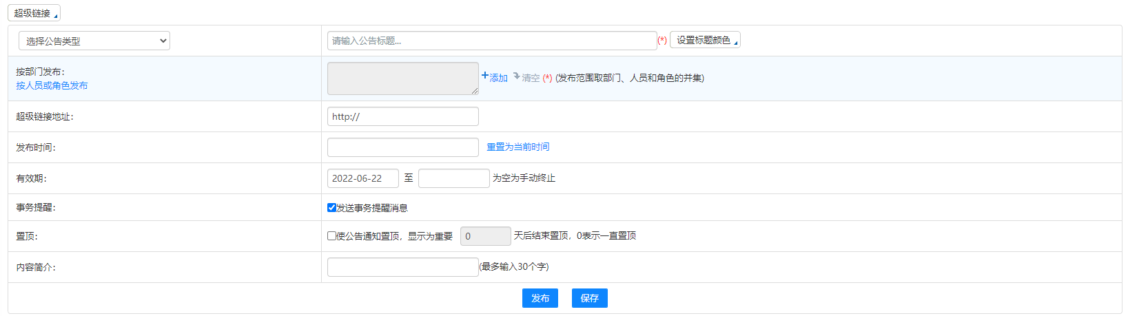Click the 按人员或角色发布 link

click(x=52, y=85)
